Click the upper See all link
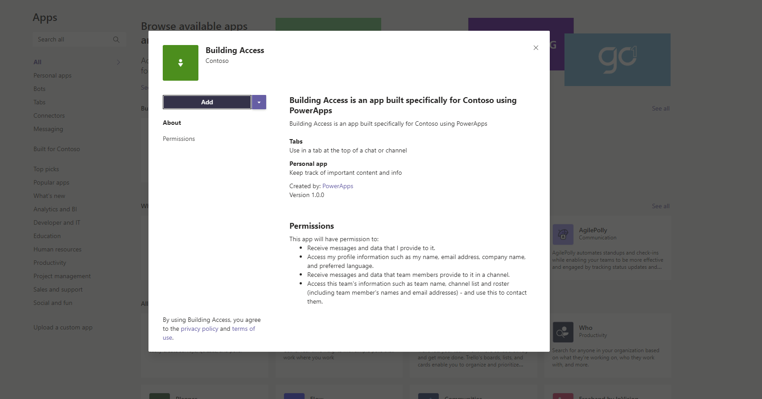 [x=660, y=108]
